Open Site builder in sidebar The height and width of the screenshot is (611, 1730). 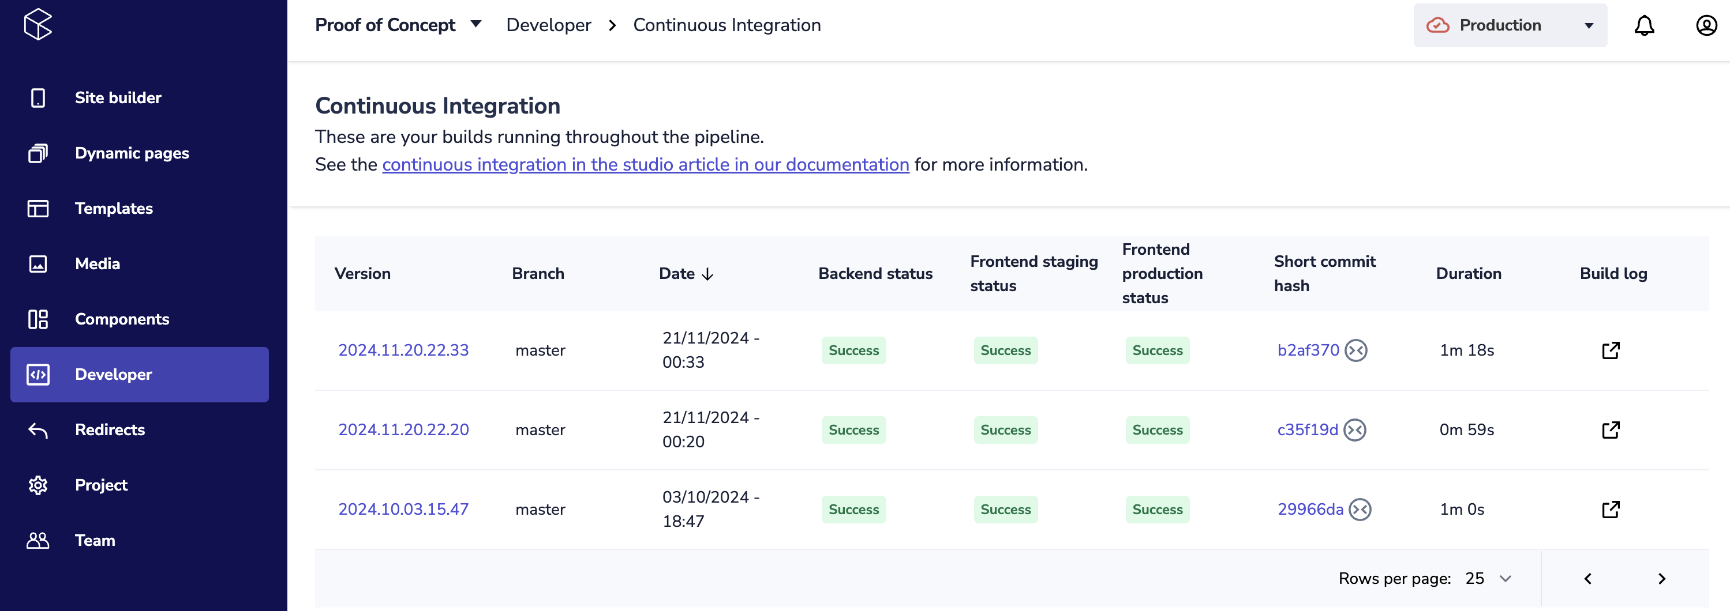[x=118, y=98]
